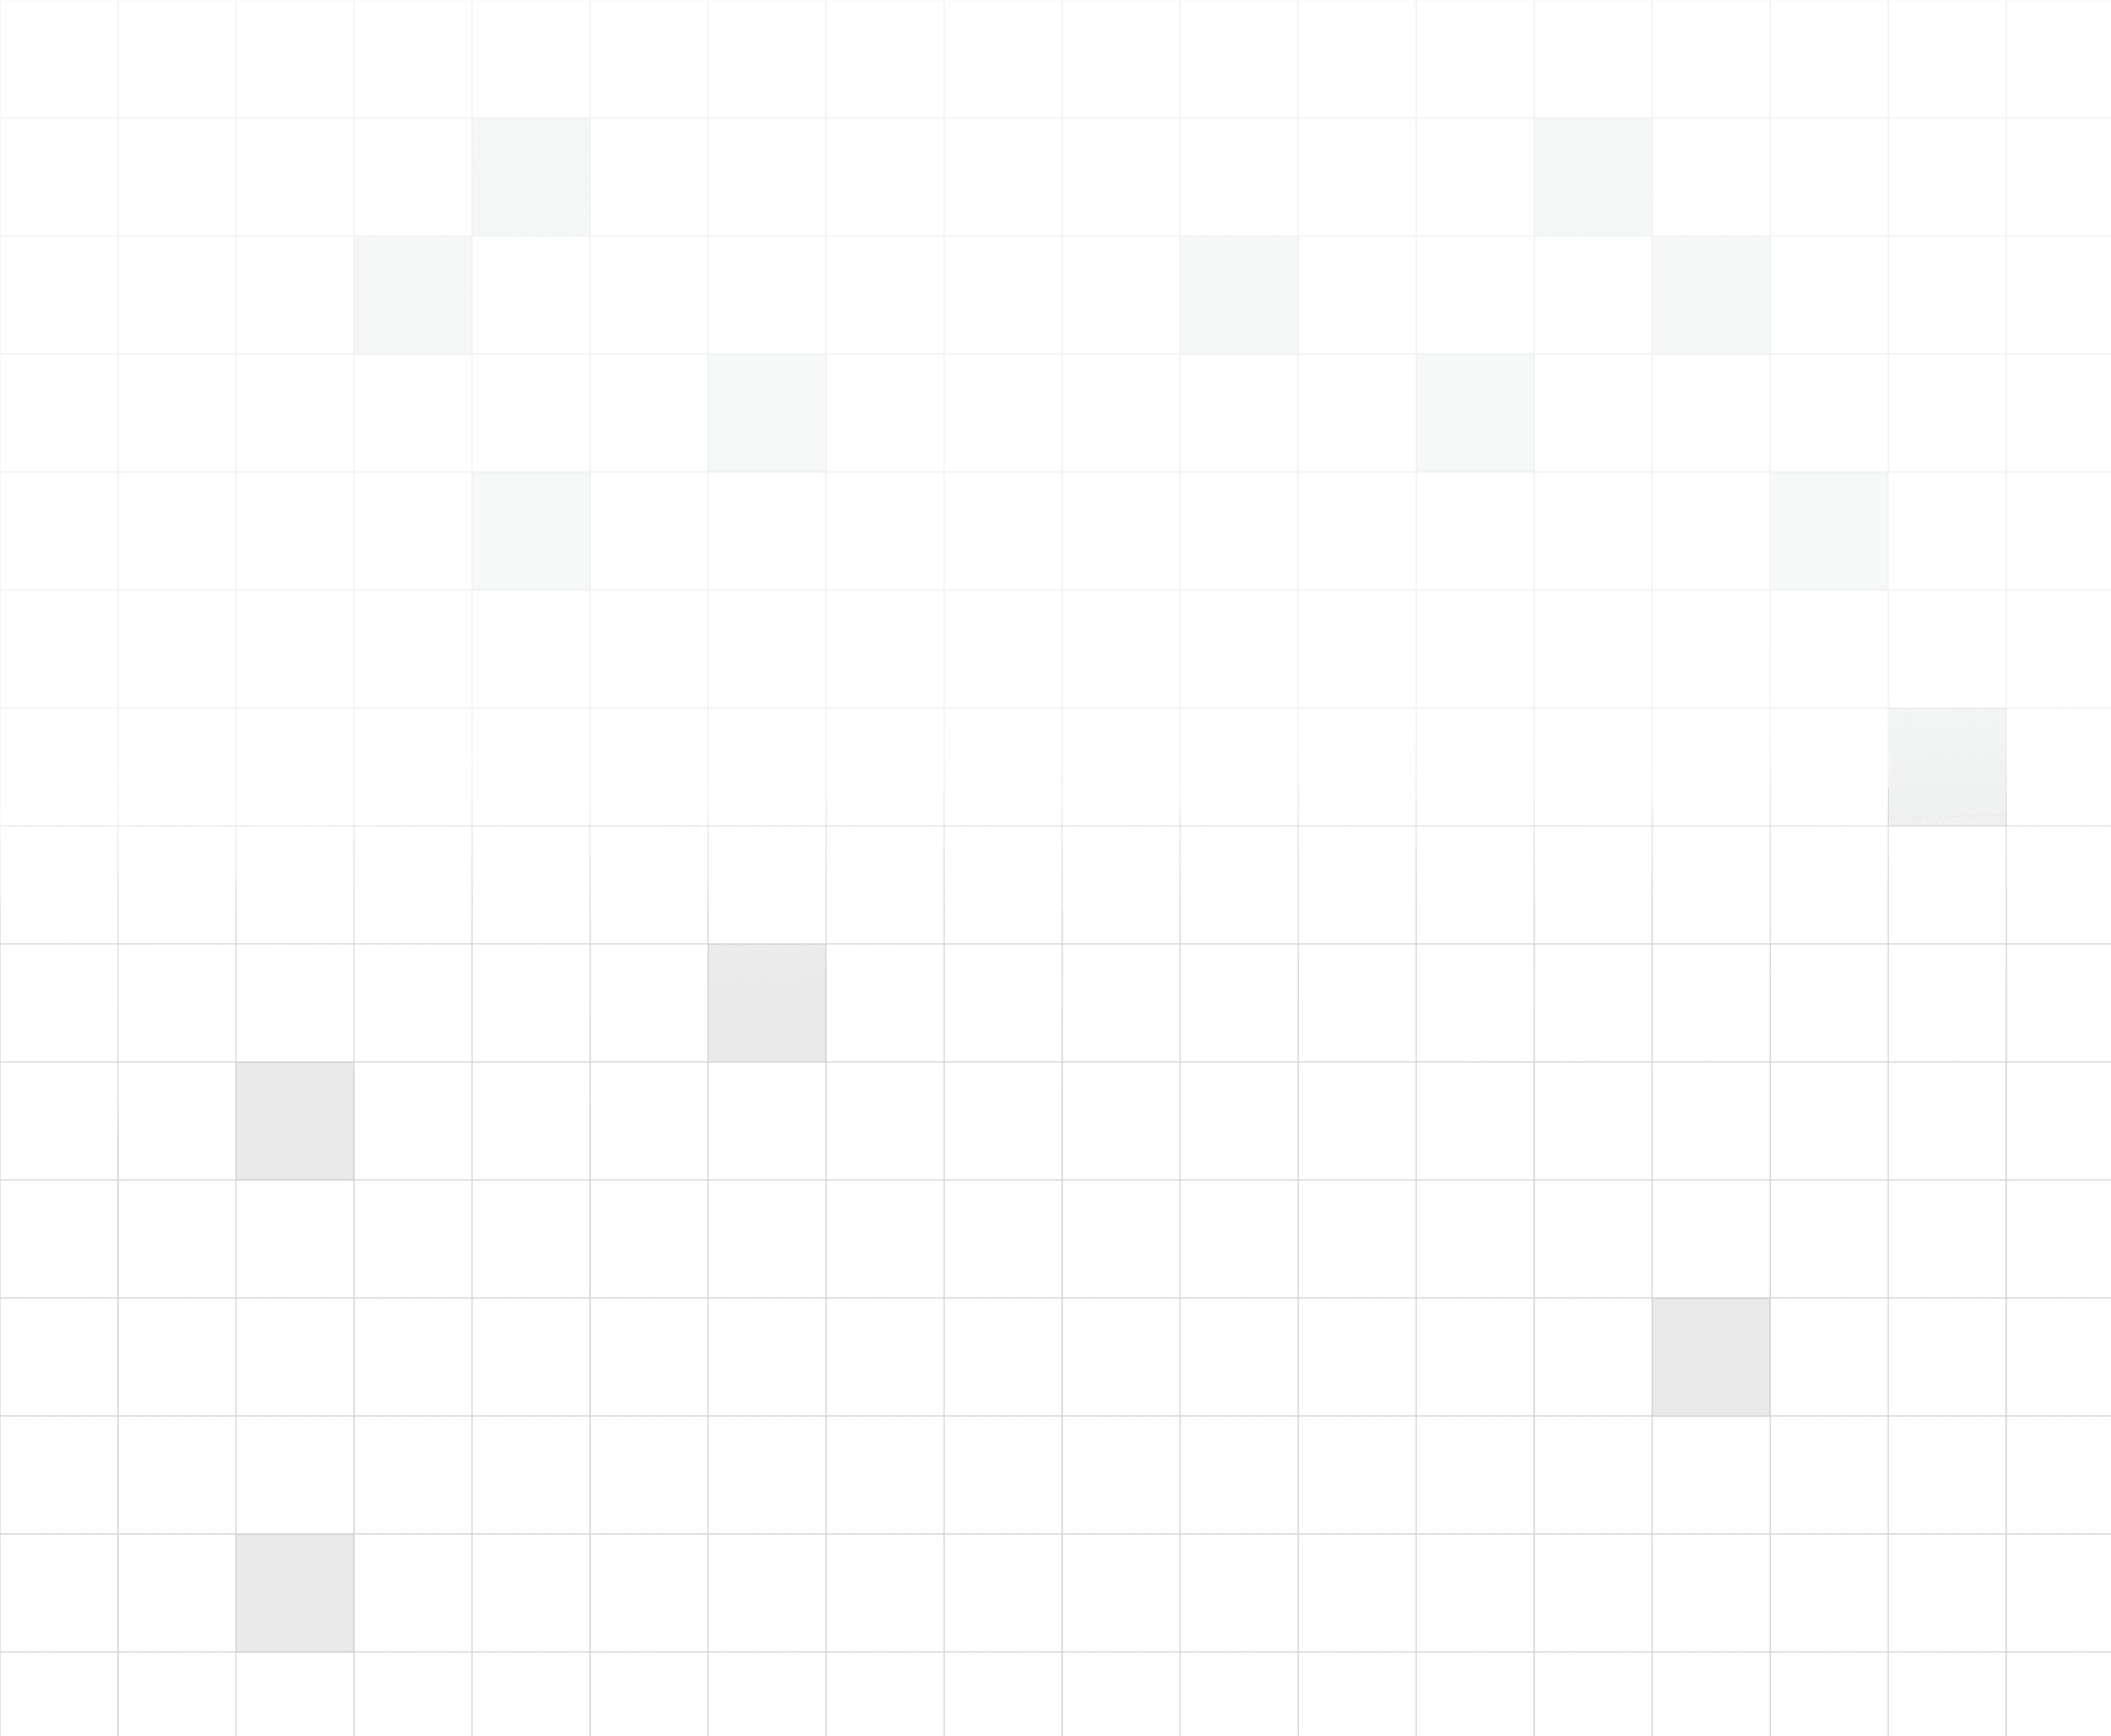Select rightmost light gray square in third row
Screen dimensions: 2111x1736
(x=1711, y=295)
